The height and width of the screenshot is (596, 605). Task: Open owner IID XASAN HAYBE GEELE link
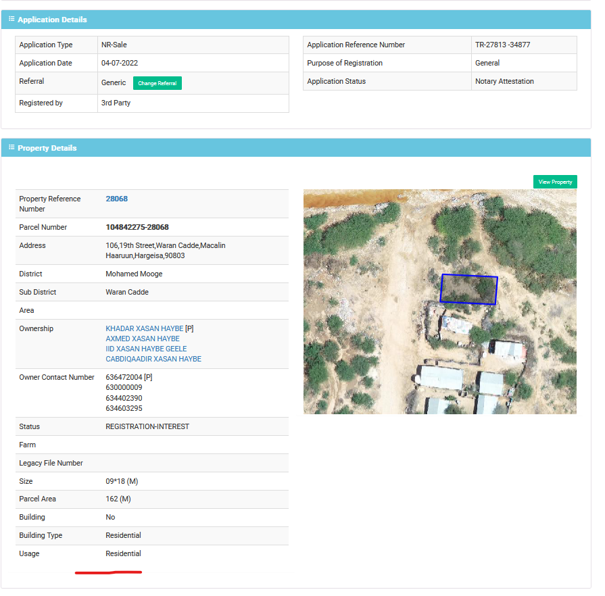146,349
